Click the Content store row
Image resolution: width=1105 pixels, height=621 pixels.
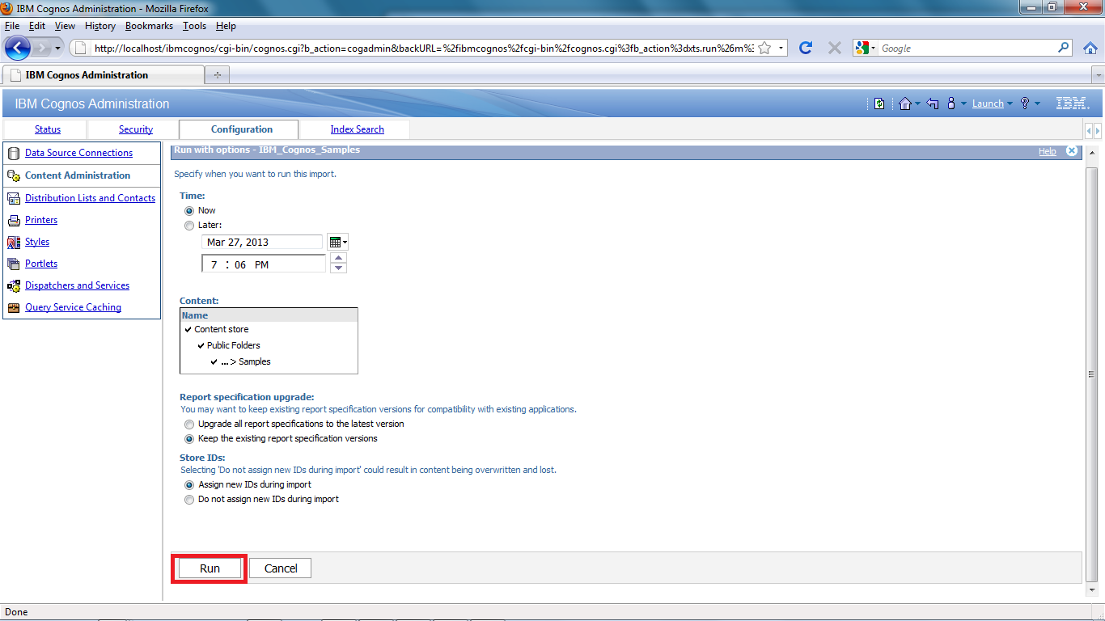point(269,329)
